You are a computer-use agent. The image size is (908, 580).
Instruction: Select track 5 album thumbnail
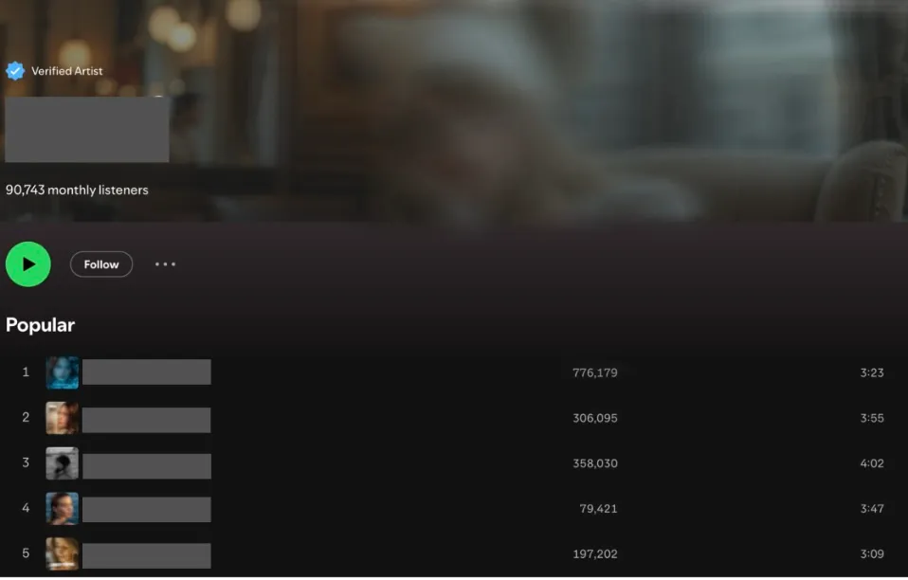[x=62, y=554]
